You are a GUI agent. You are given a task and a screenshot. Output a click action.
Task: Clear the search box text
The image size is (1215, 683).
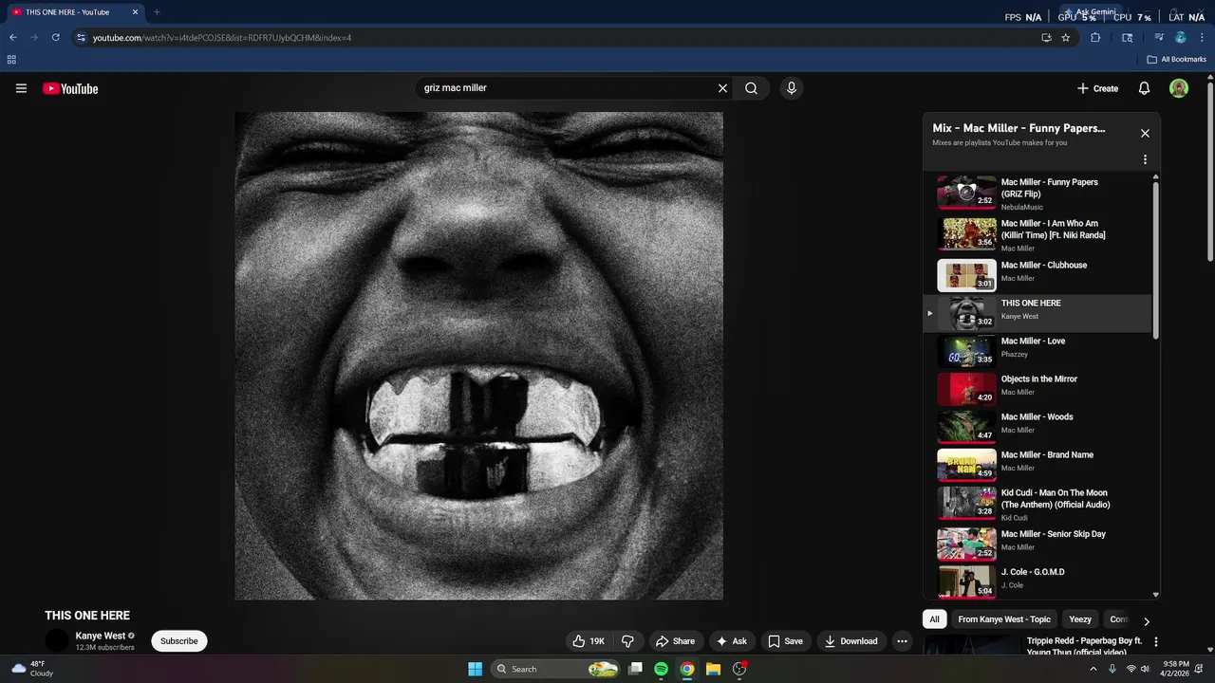pos(722,88)
